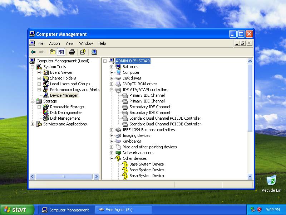
Task: Click the Event Viewer icon
Action: 46,73
